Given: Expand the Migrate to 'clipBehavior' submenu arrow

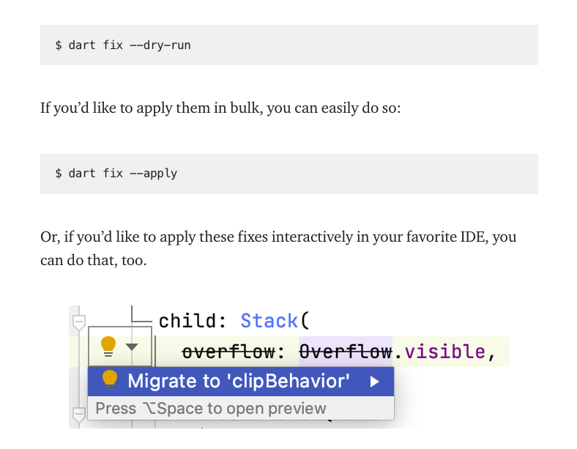Looking at the screenshot, I should (x=374, y=382).
